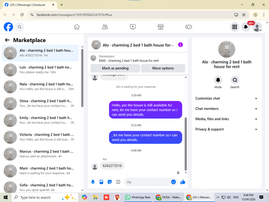Click the Facebook search magnifier icon
This screenshot has height=202, width=269.
[19, 27]
